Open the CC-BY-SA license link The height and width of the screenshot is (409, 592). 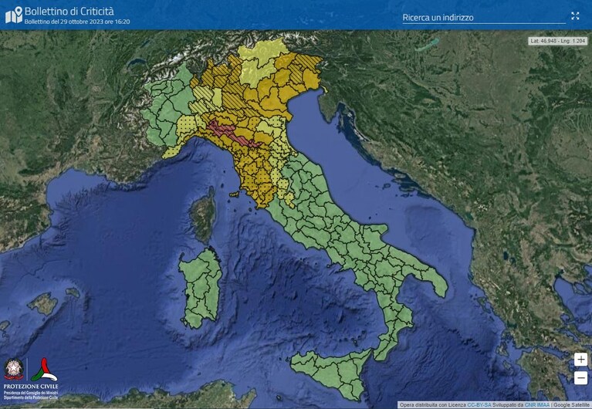point(479,405)
